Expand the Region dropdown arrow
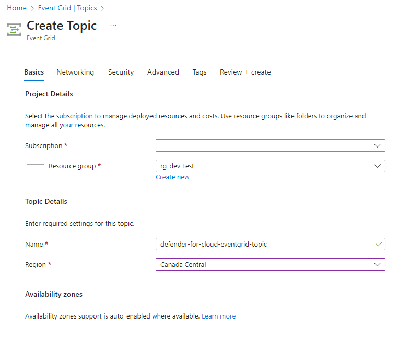 coord(377,264)
